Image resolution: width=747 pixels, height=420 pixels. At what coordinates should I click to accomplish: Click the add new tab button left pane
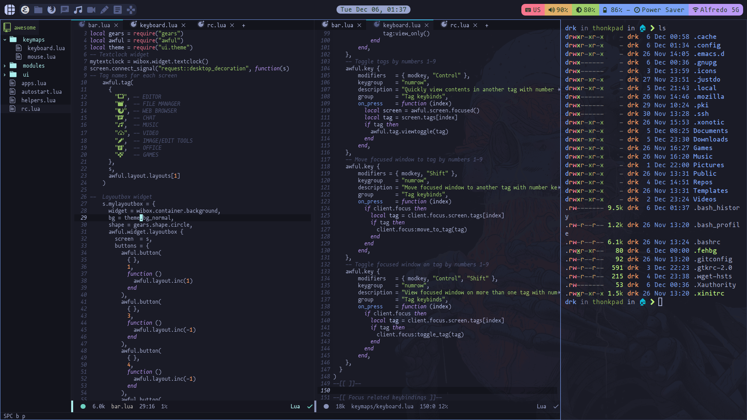pos(244,25)
